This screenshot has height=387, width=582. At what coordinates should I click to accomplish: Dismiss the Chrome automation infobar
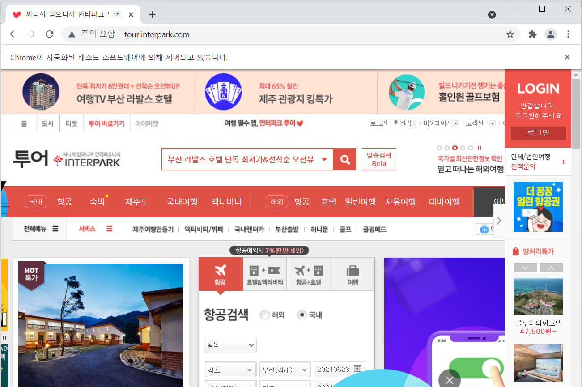pos(567,57)
